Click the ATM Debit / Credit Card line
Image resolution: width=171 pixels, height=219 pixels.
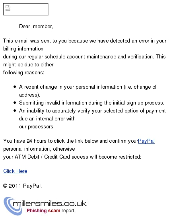72,157
